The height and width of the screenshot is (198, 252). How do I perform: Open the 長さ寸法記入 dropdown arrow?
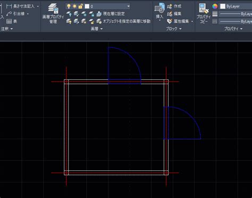point(38,6)
